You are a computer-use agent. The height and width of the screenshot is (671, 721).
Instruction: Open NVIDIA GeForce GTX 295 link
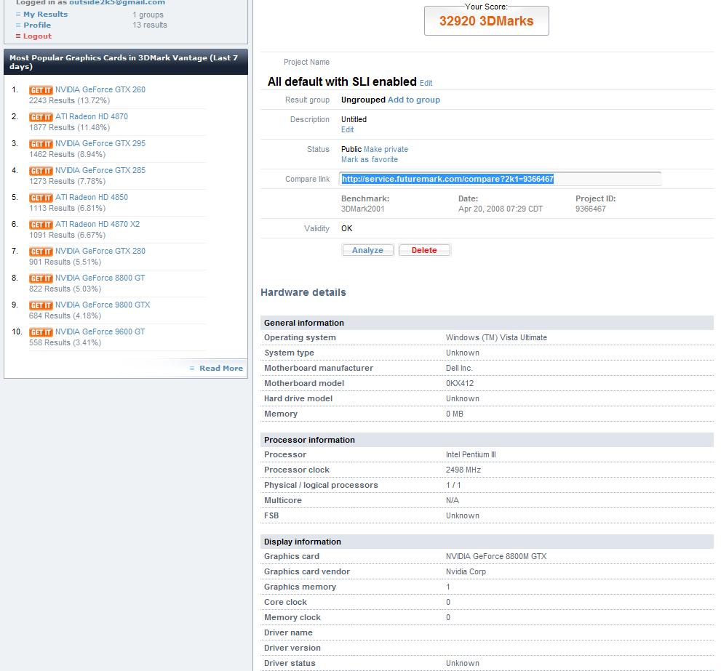click(100, 143)
